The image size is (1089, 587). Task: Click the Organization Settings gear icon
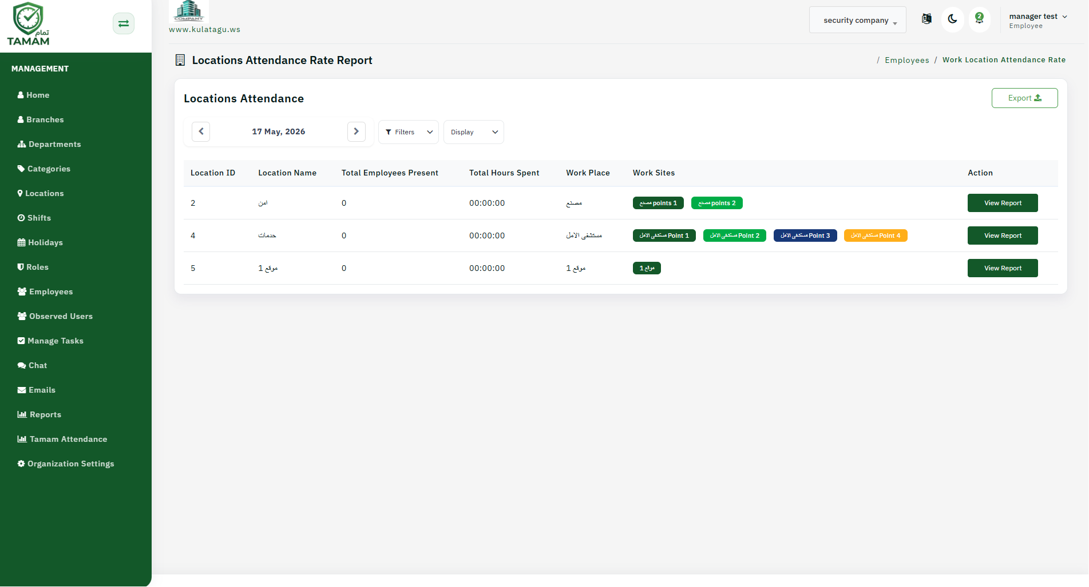[21, 464]
